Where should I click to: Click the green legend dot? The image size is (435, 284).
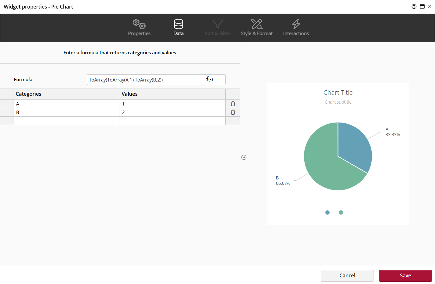pos(341,212)
